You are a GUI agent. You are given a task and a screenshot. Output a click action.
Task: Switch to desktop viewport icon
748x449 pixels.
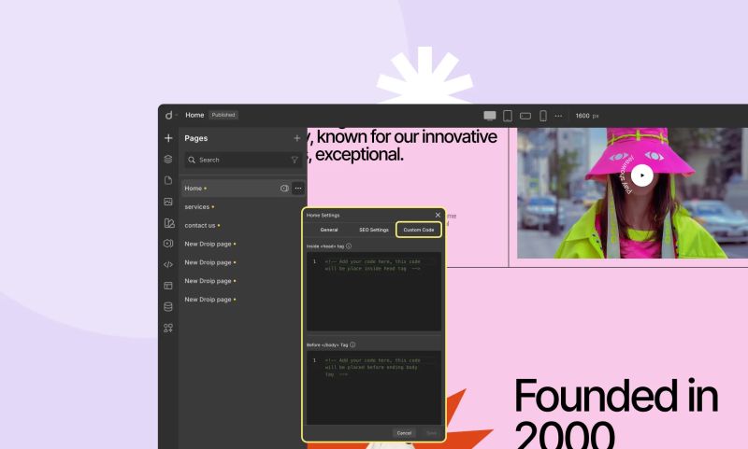pos(490,116)
